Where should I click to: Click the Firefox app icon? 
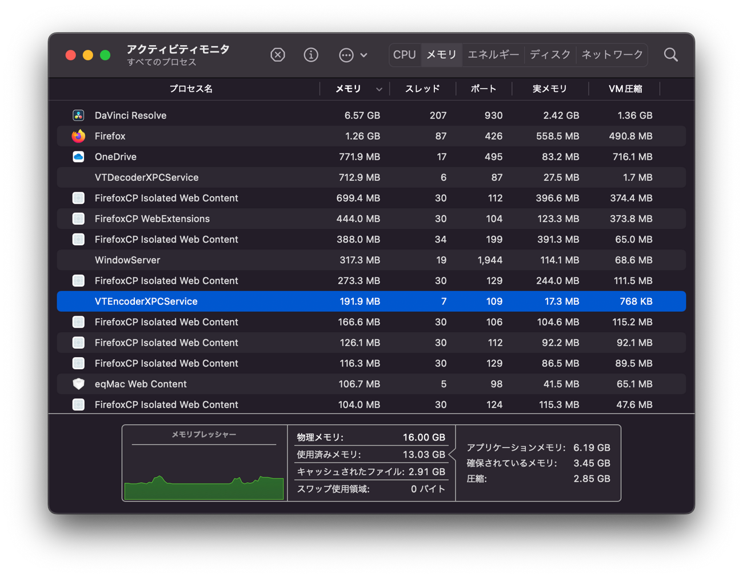pyautogui.click(x=78, y=136)
